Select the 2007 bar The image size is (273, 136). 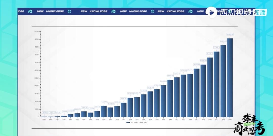[x=150, y=104]
